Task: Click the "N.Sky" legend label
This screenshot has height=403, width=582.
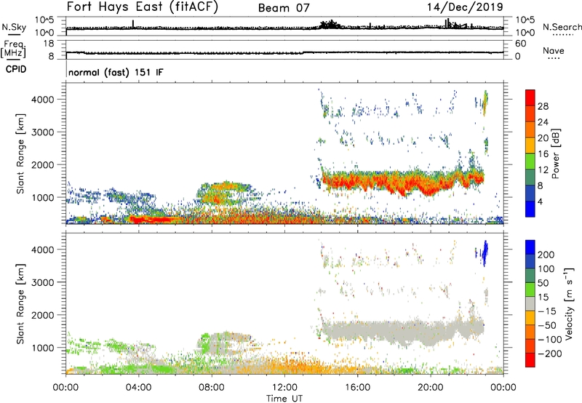Action: [14, 27]
